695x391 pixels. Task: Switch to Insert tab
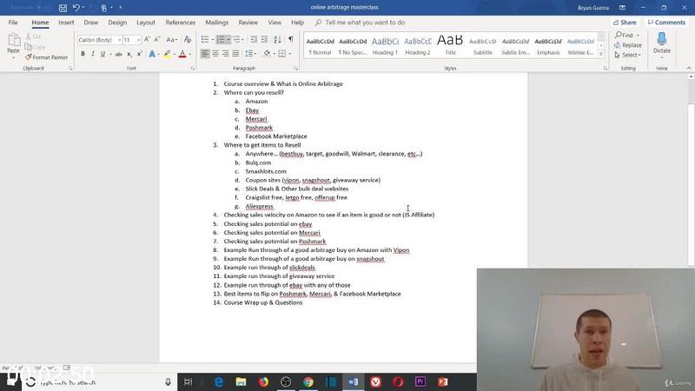coord(66,23)
